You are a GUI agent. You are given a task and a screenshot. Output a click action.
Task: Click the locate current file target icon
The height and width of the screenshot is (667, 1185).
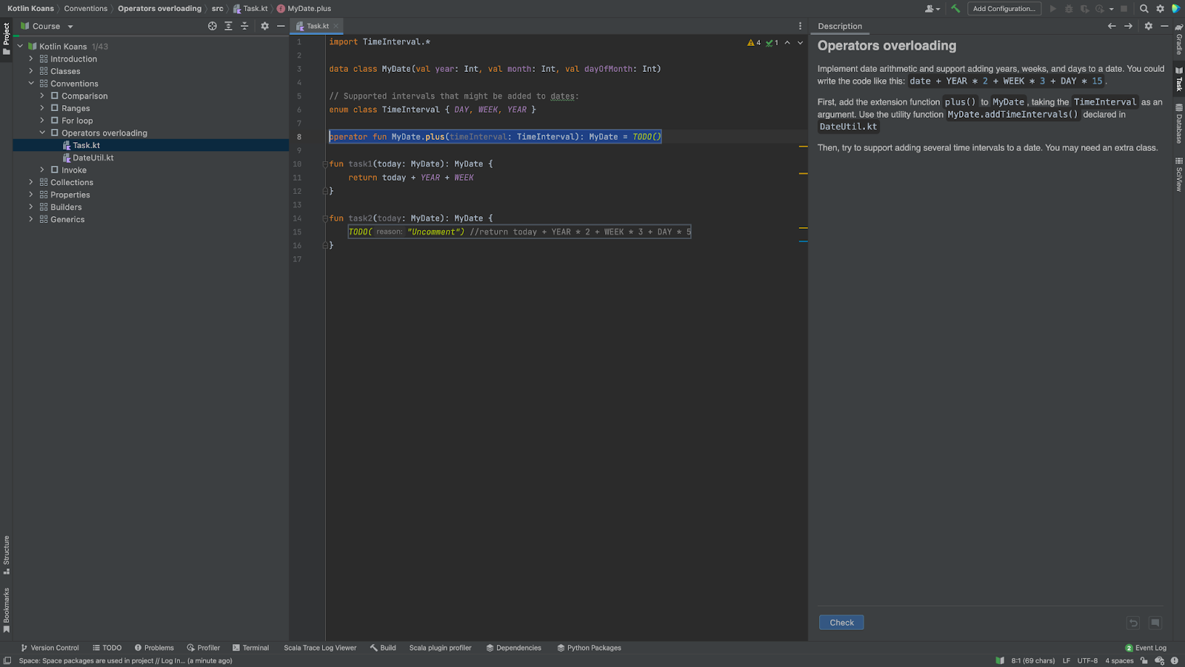click(213, 26)
